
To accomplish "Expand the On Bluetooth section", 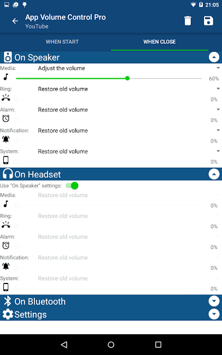I will click(x=214, y=301).
